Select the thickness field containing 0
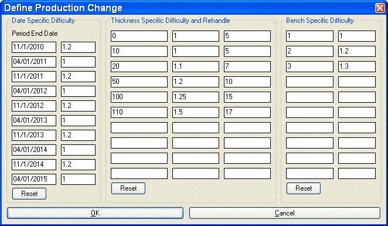 (139, 36)
